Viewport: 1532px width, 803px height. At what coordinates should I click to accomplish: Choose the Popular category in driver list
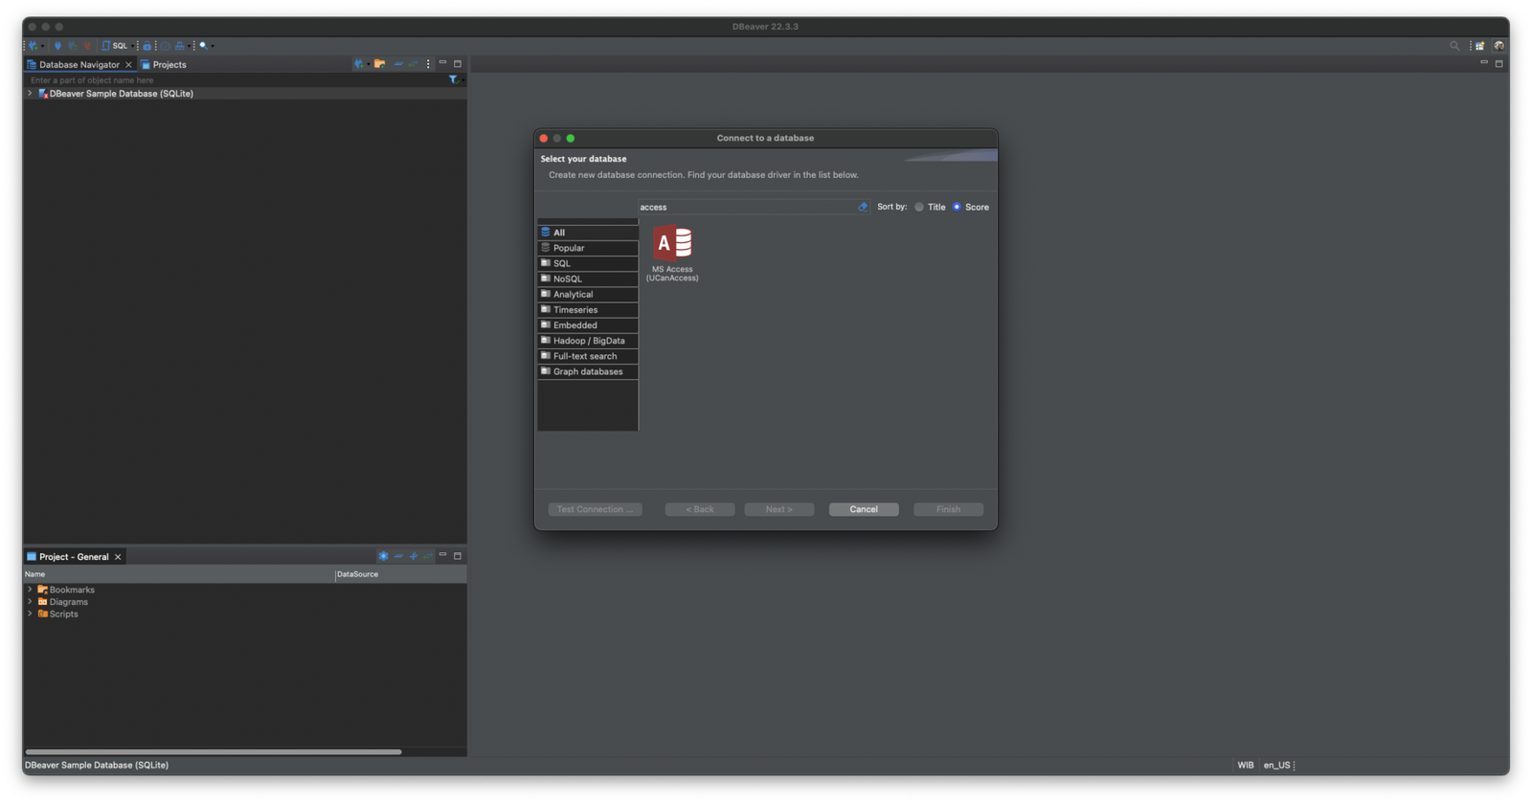click(569, 248)
